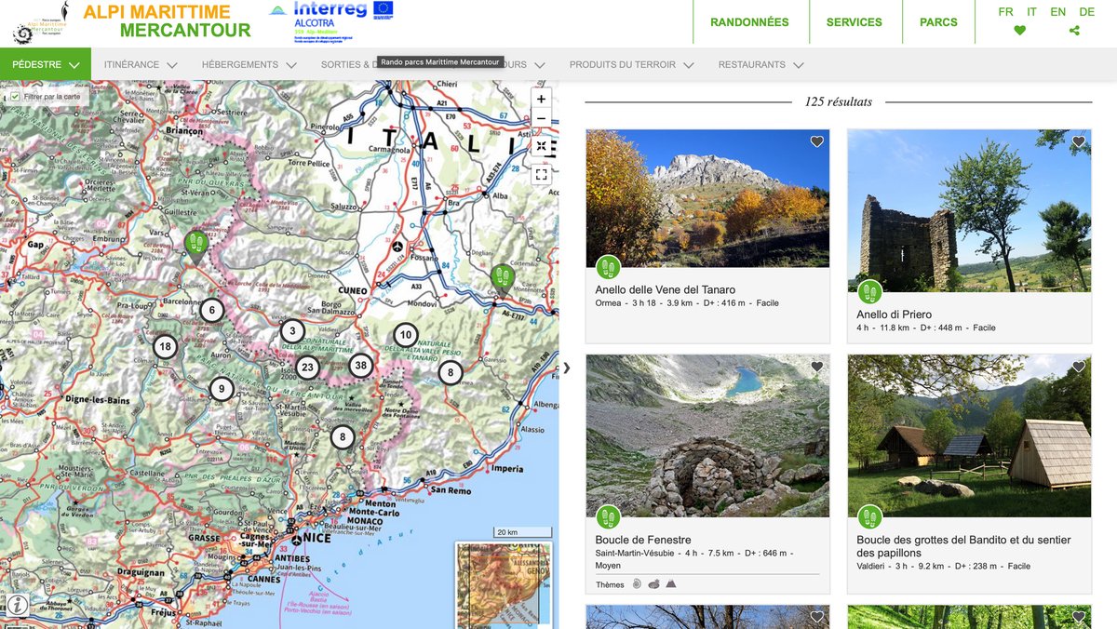Open the Services menu
Image resolution: width=1117 pixels, height=629 pixels.
(x=855, y=22)
